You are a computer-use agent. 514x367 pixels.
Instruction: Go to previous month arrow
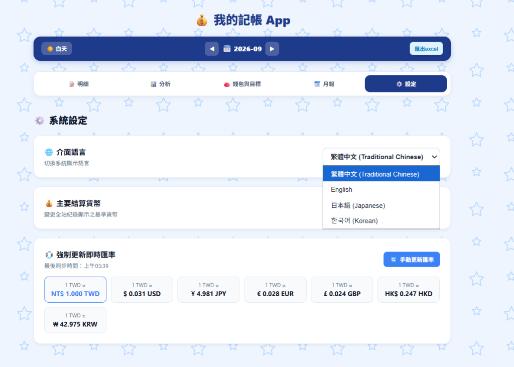[x=212, y=49]
